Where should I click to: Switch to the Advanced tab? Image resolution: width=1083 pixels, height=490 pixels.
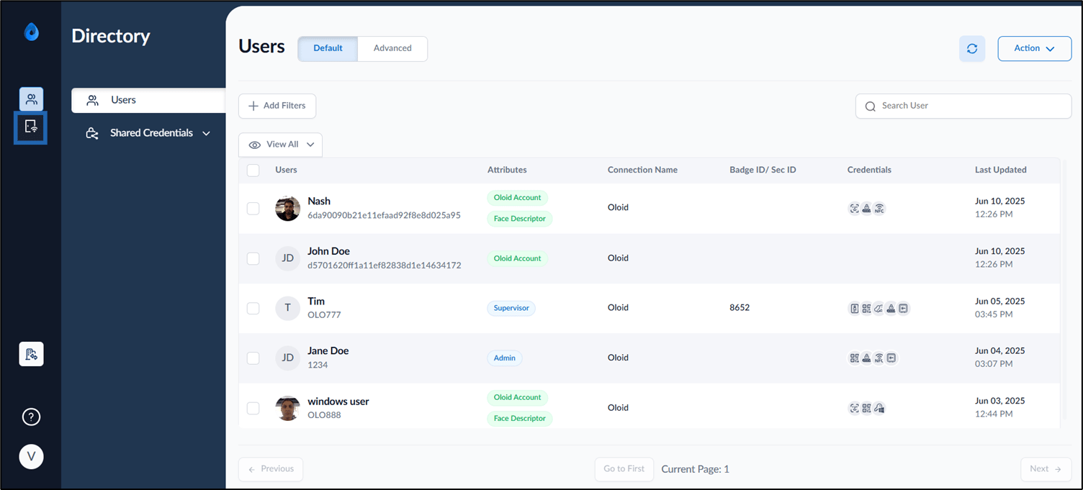pyautogui.click(x=392, y=48)
